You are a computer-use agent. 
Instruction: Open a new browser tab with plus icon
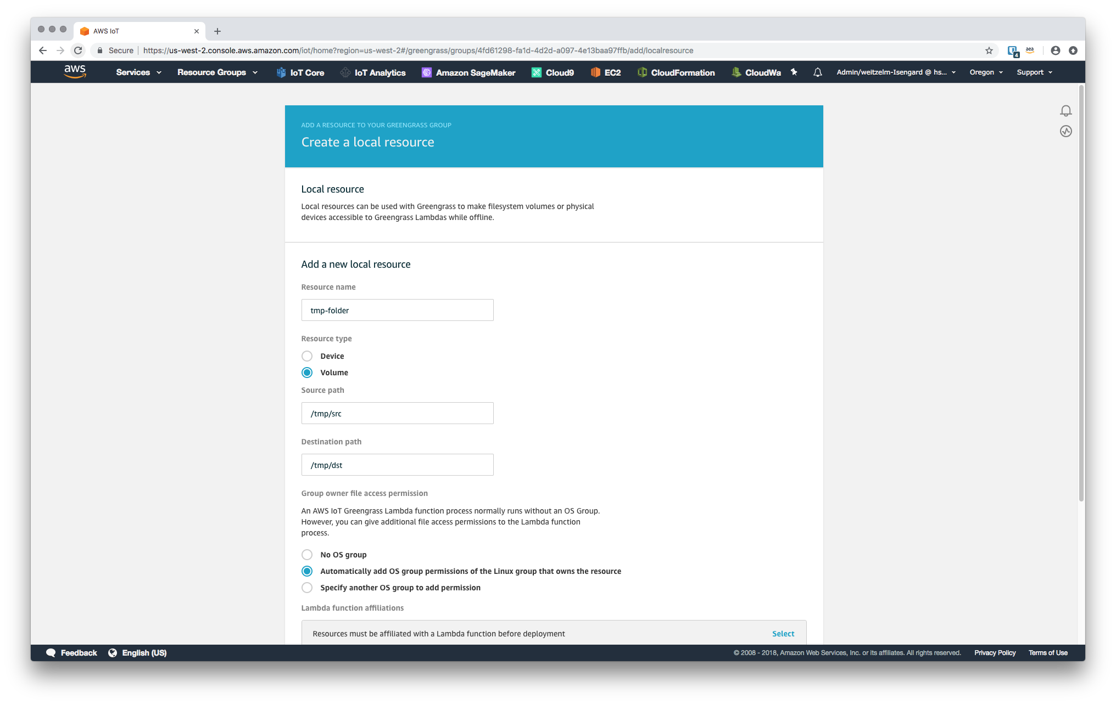[217, 31]
